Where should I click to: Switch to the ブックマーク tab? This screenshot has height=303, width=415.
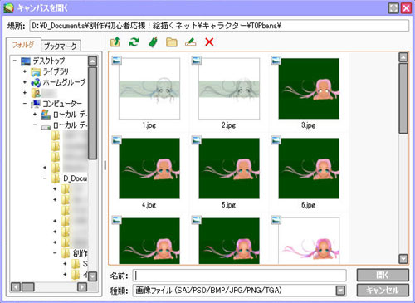pos(61,46)
